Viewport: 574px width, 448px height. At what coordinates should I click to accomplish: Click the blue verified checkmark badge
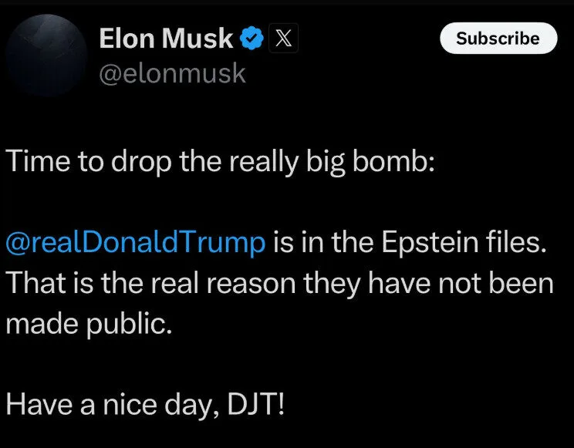point(252,38)
